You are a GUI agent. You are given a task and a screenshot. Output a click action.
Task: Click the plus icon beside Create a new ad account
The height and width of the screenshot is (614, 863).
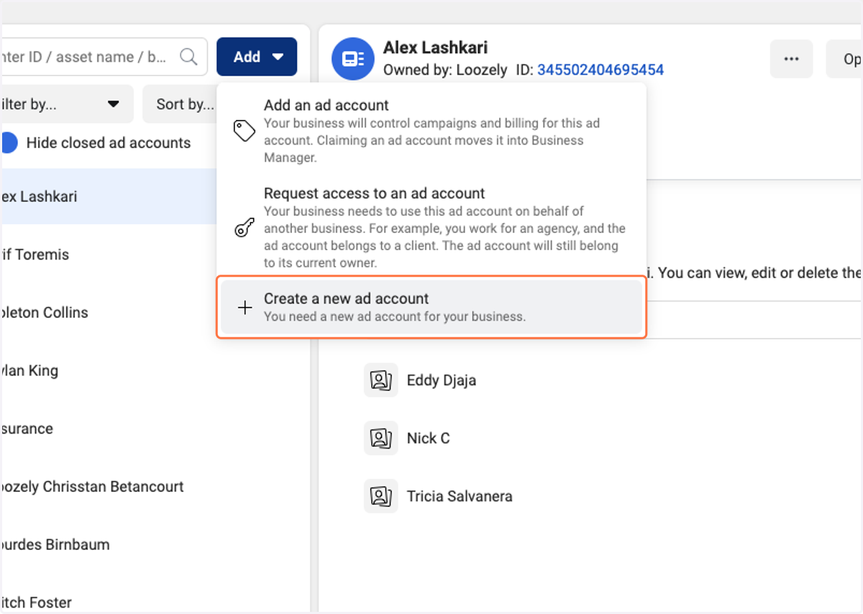point(245,308)
